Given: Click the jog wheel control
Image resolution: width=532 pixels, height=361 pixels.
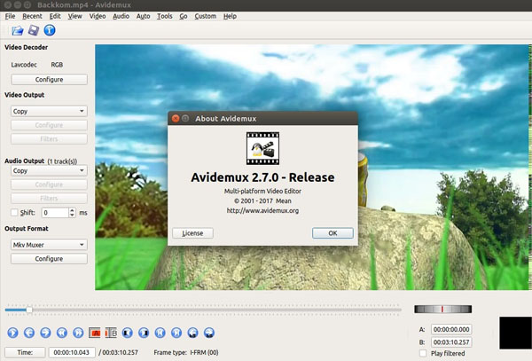Looking at the screenshot, I should coord(442,309).
